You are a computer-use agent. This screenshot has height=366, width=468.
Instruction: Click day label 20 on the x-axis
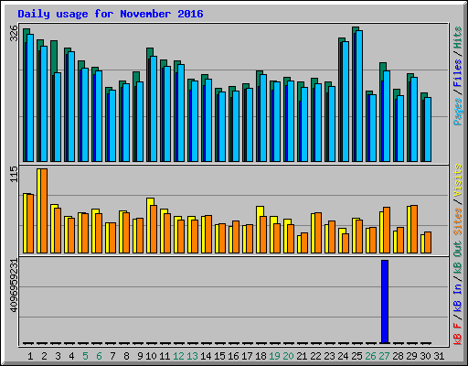point(288,356)
